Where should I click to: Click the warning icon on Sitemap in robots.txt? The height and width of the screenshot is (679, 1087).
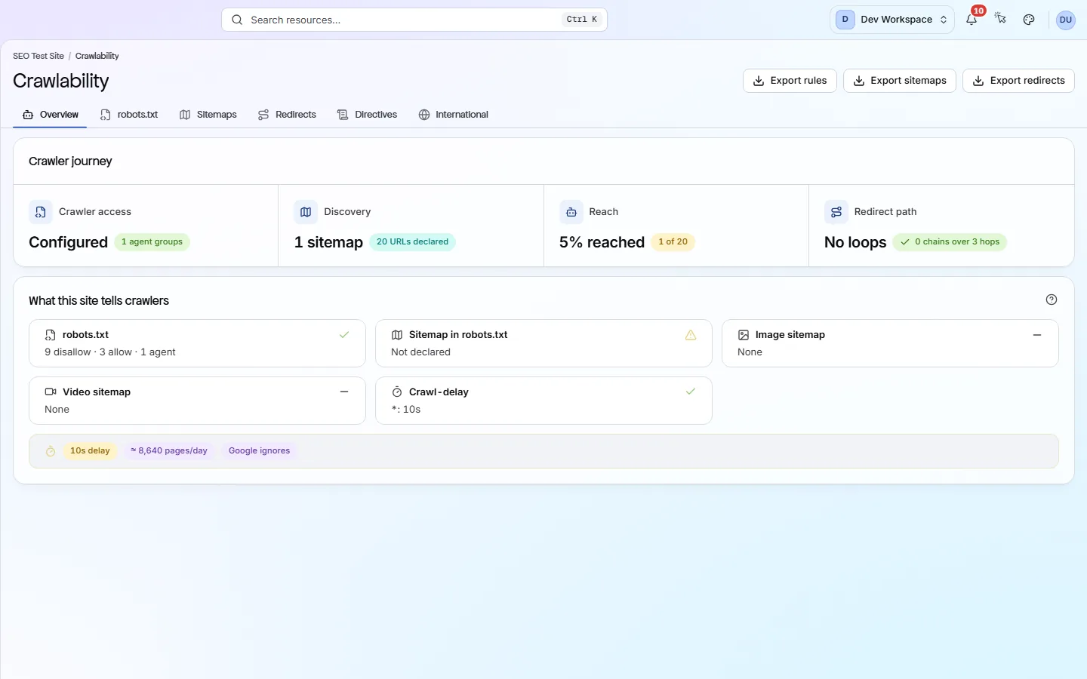[691, 335]
